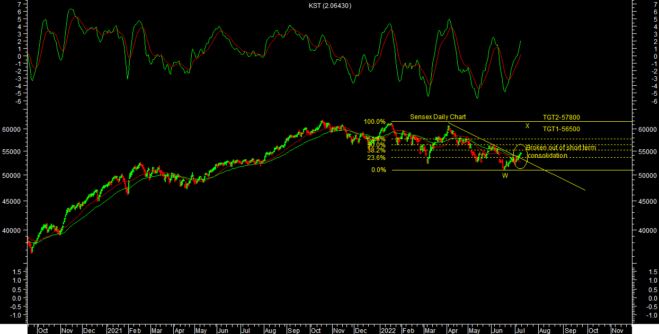Select the 38.2% Fibonacci retracement label
This screenshot has height=334, width=659.
point(376,150)
